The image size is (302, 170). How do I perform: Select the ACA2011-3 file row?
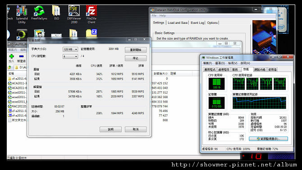click(x=17, y=83)
